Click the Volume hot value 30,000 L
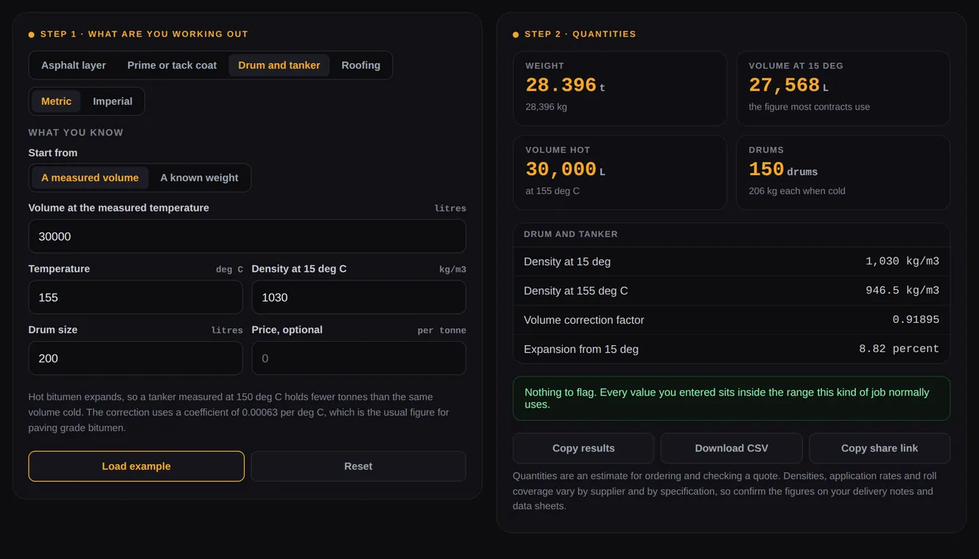979x559 pixels. pyautogui.click(x=565, y=169)
